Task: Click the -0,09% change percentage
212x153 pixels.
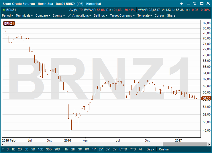Action: (x=205, y=10)
